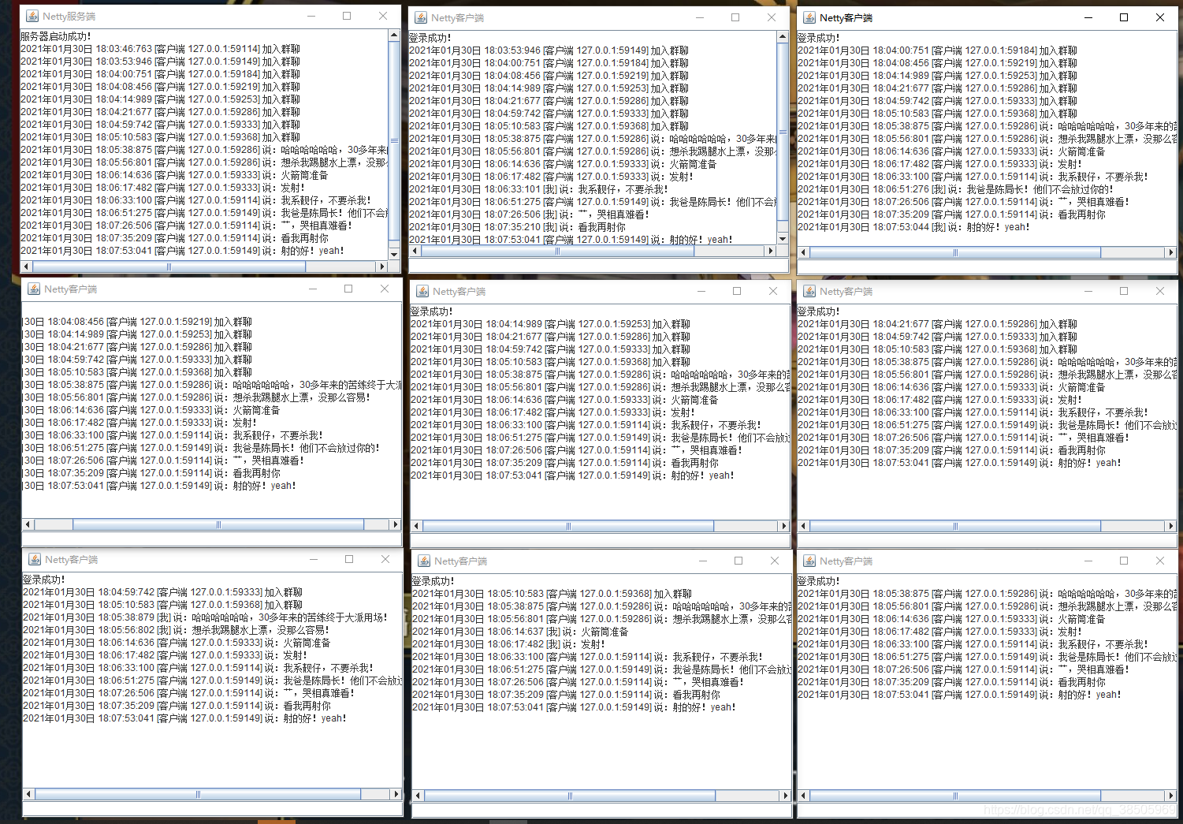Click the 18:06:33:101 [我] 说 我系靓仔 line

point(538,189)
